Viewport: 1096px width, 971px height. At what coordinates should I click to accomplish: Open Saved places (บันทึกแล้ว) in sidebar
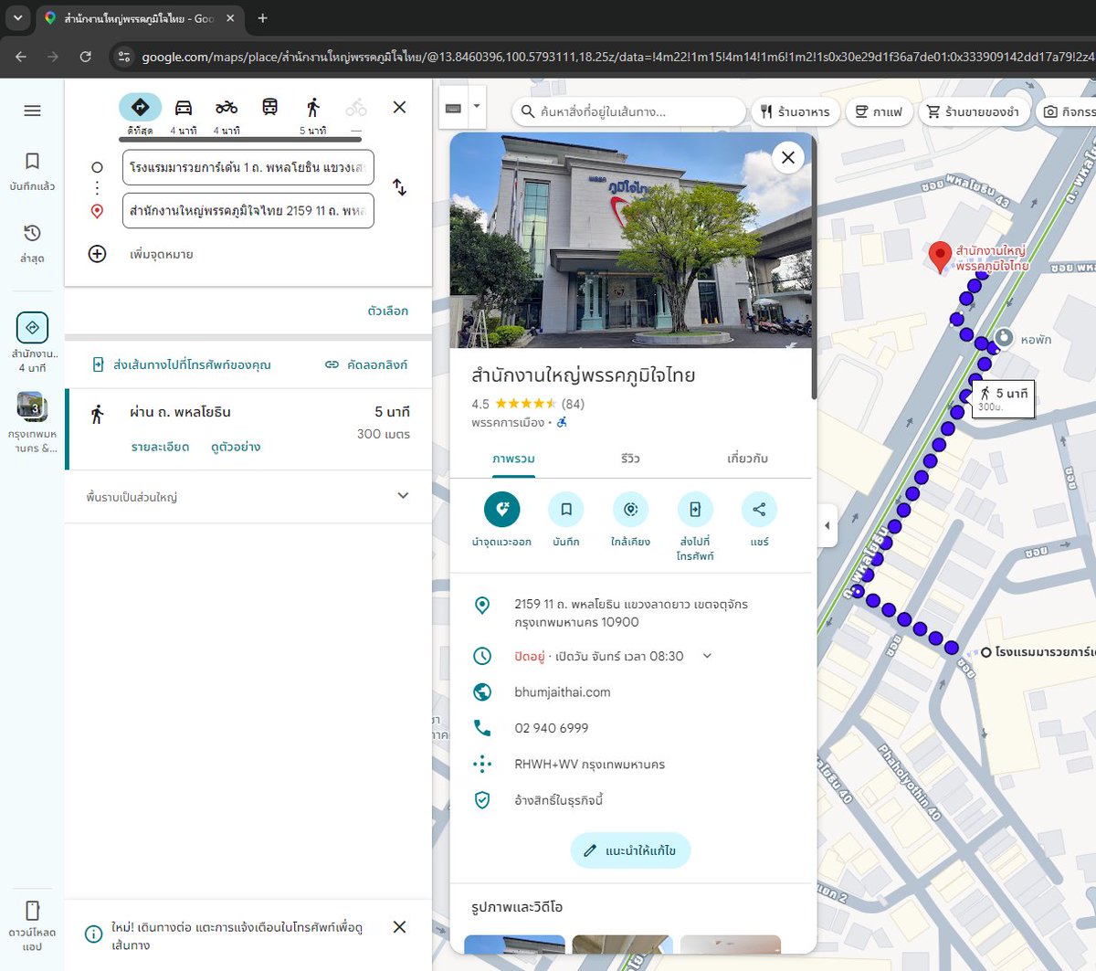coord(32,172)
